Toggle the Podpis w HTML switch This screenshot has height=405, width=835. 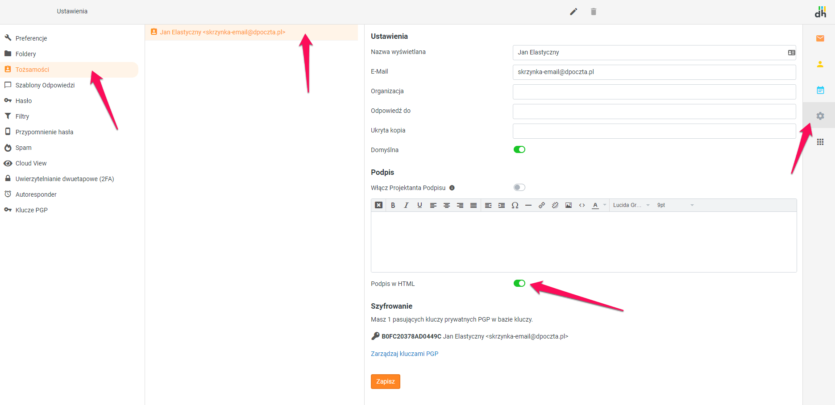(x=519, y=283)
